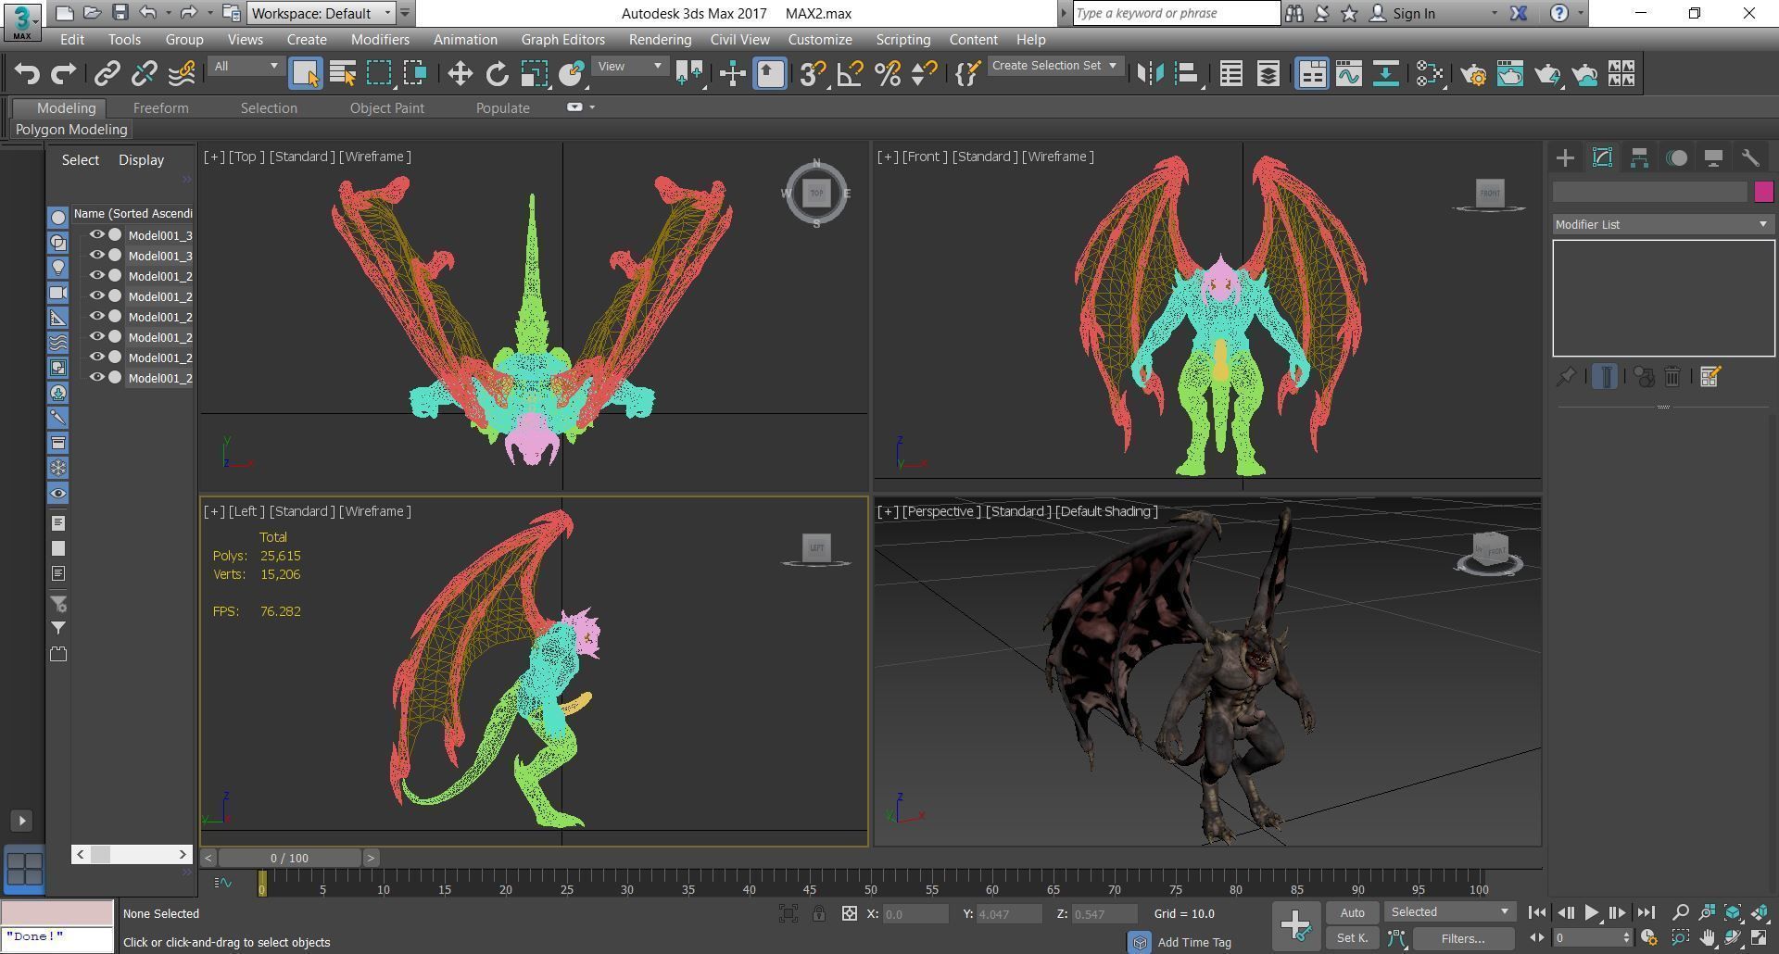Click the keyword search input field
The height and width of the screenshot is (954, 1779).
click(1176, 14)
